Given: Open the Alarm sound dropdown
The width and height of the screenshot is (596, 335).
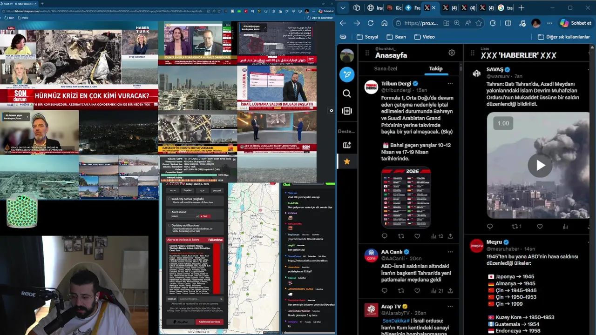Looking at the screenshot, I should pyautogui.click(x=184, y=216).
